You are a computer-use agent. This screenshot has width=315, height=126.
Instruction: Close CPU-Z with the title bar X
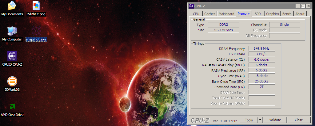coord(308,6)
